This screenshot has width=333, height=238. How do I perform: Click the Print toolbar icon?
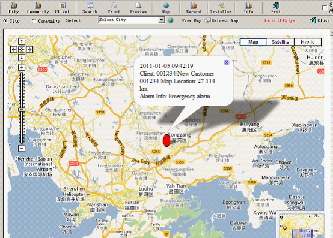tap(114, 8)
